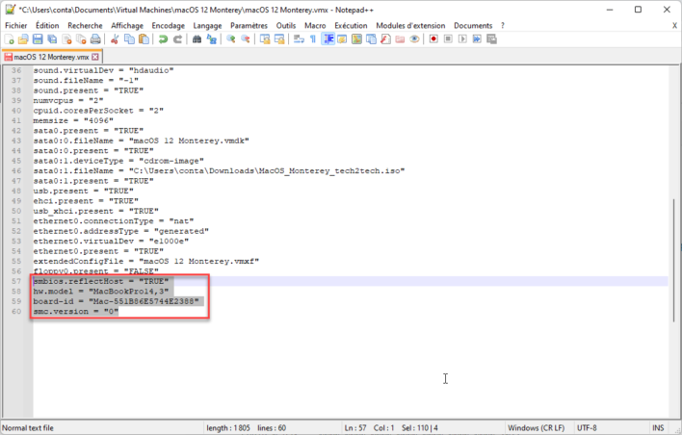Click the numvcpus = "2" line
This screenshot has height=435, width=682.
pos(68,101)
